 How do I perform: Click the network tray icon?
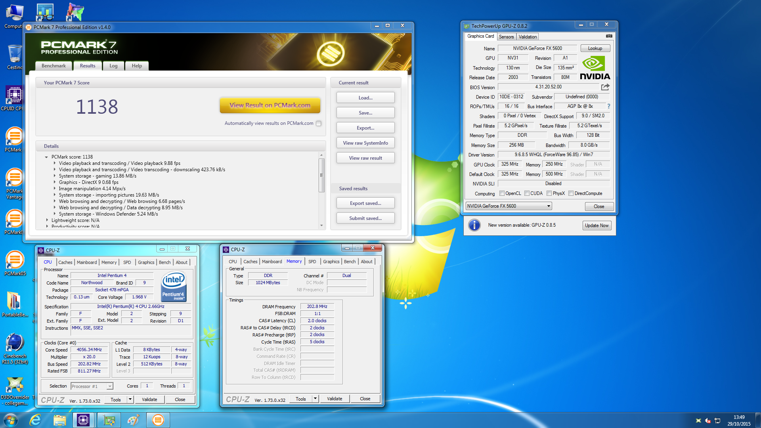[717, 420]
